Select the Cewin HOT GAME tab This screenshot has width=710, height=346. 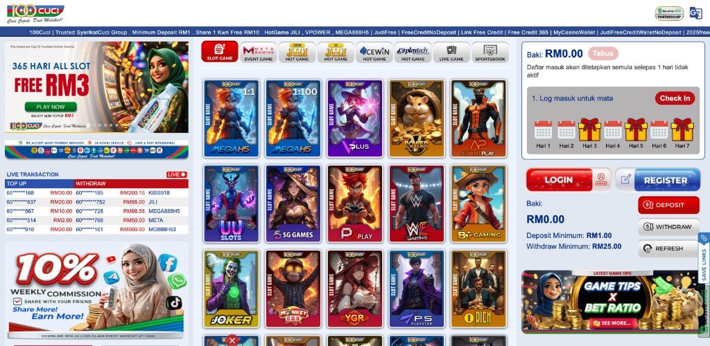pyautogui.click(x=374, y=53)
